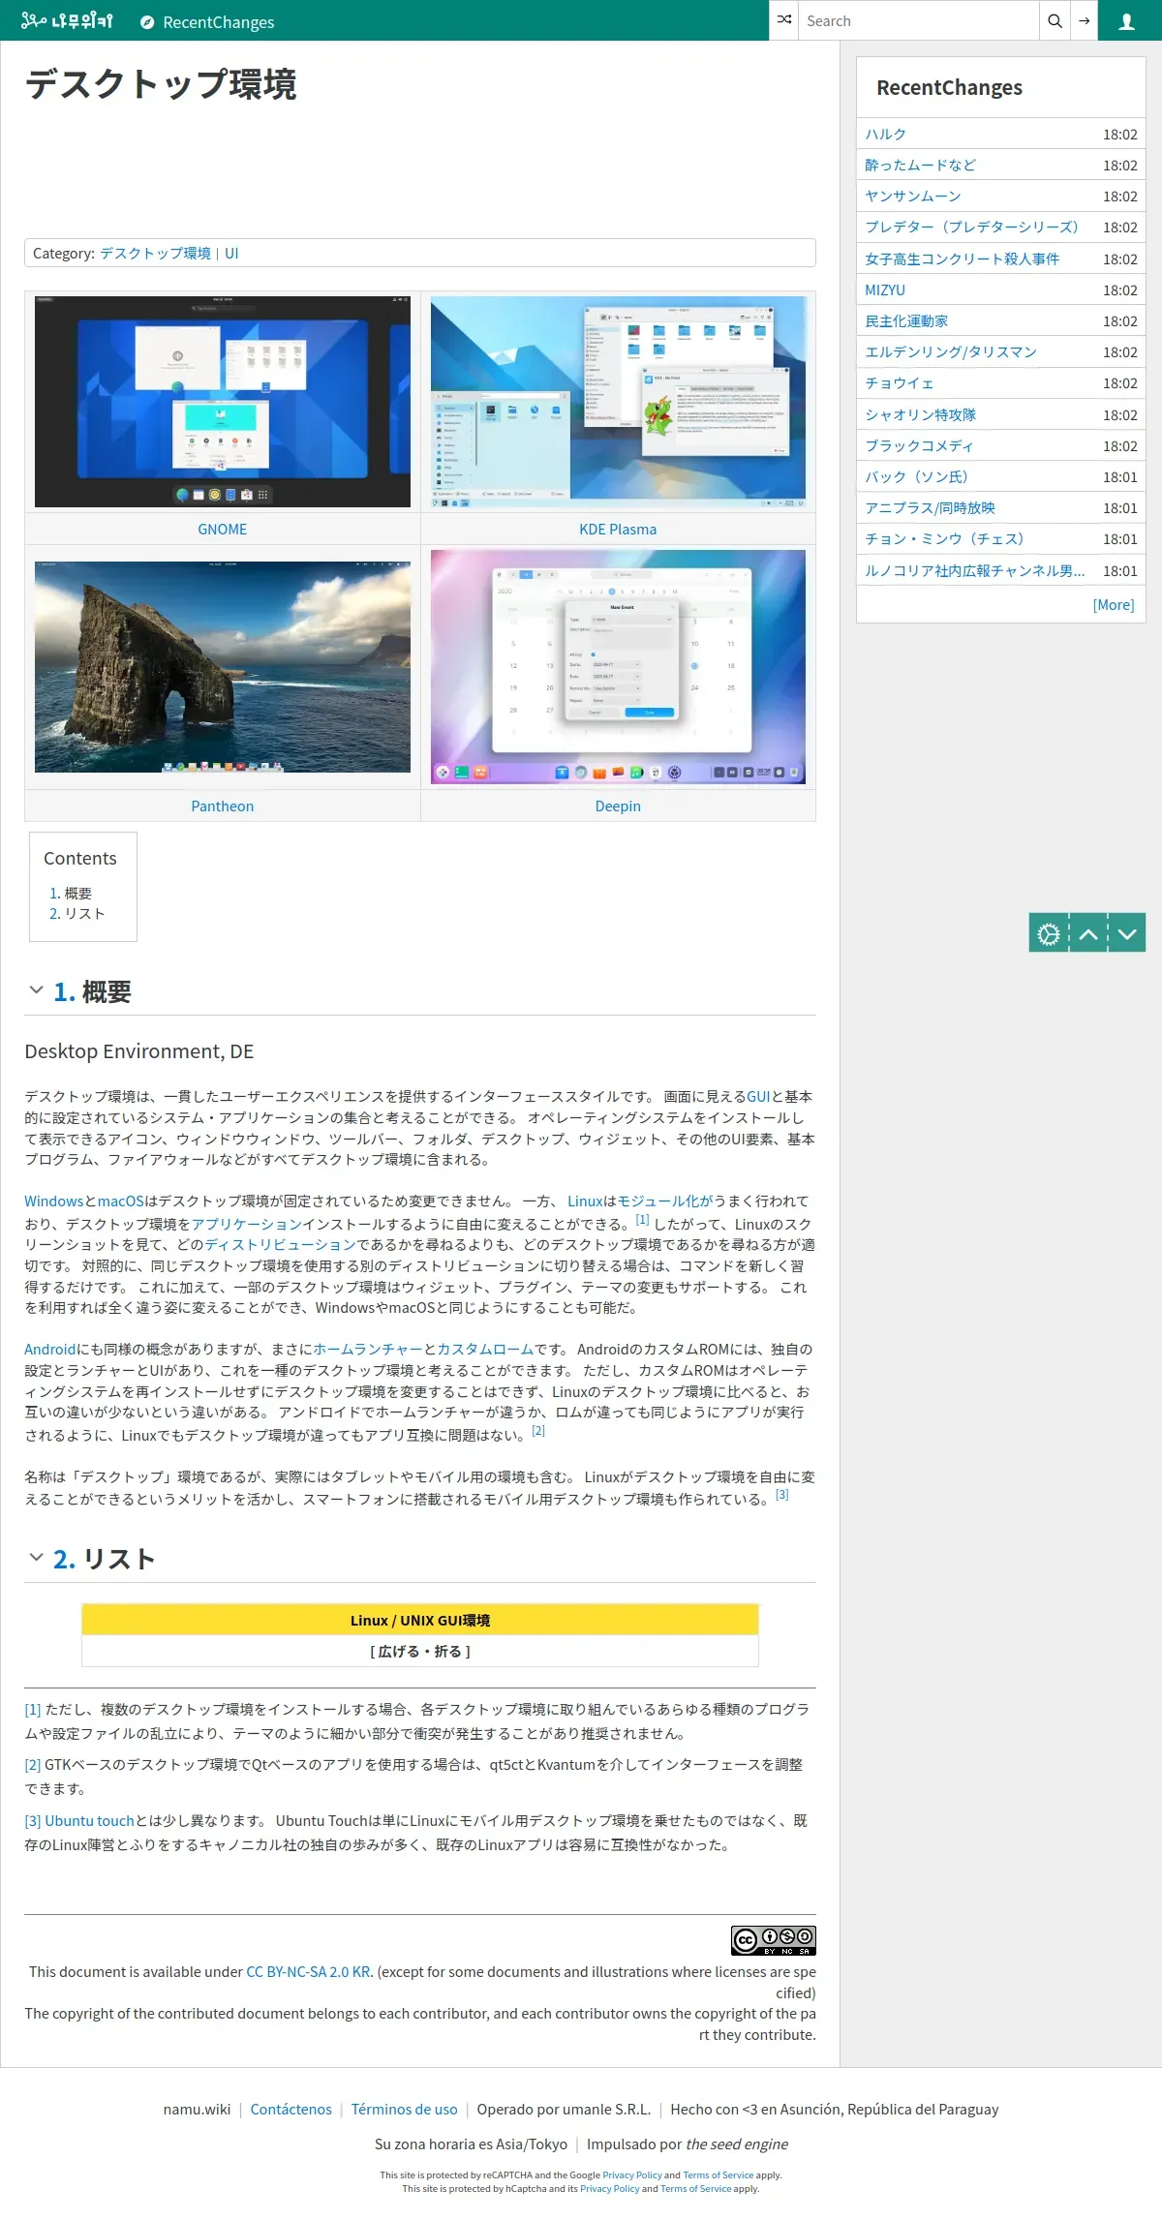Open the reCAPTCHA Privacy Policy link

pyautogui.click(x=632, y=2175)
